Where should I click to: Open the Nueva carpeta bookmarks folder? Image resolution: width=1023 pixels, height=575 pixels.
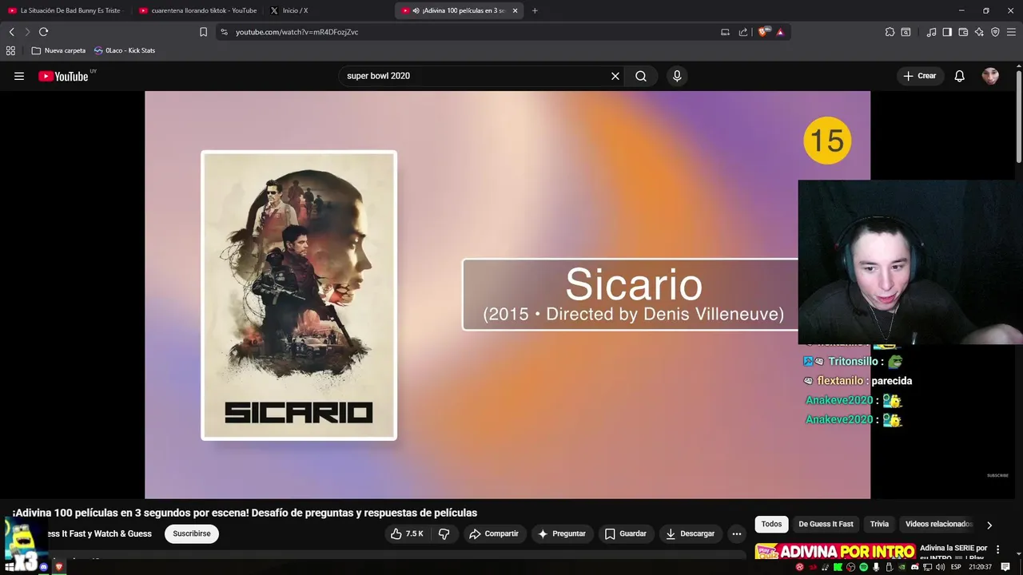[x=58, y=50]
